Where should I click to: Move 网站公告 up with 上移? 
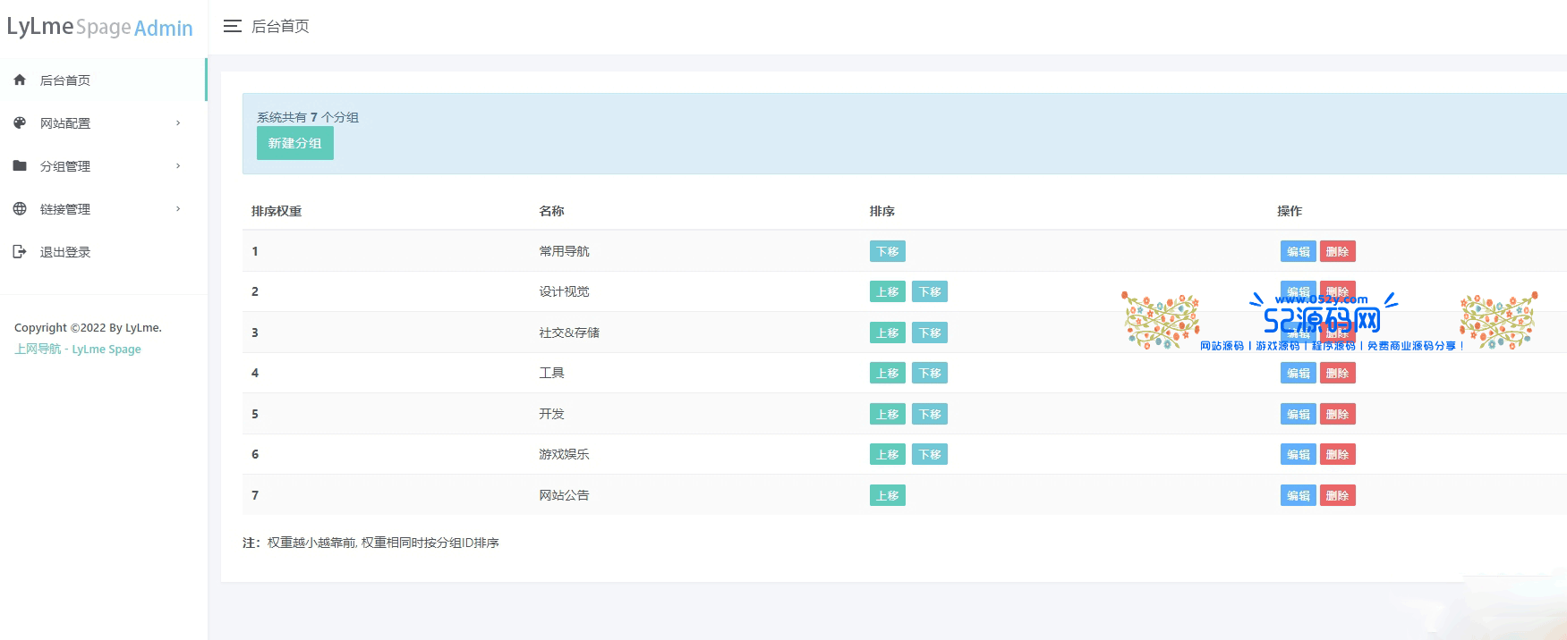tap(887, 496)
